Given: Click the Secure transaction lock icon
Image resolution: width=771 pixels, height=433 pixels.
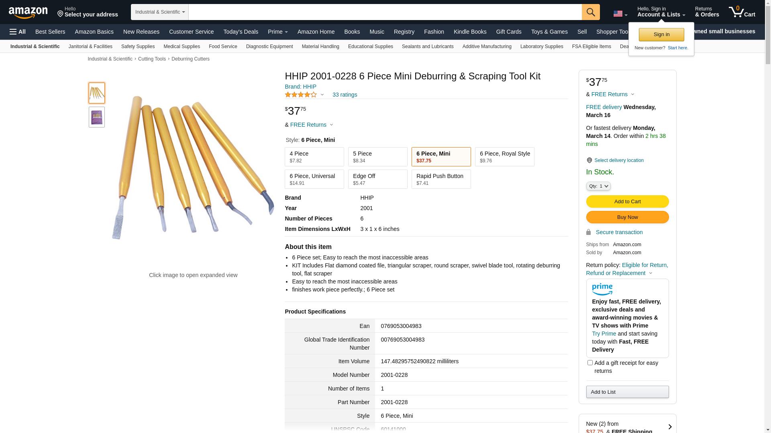Looking at the screenshot, I should [x=588, y=232].
